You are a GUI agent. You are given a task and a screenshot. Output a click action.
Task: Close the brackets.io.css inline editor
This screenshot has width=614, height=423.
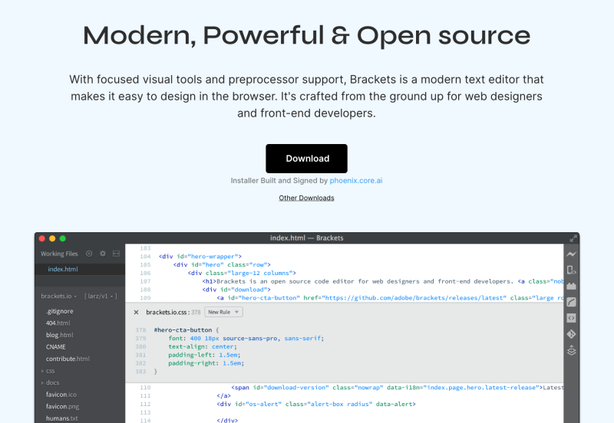coord(137,312)
